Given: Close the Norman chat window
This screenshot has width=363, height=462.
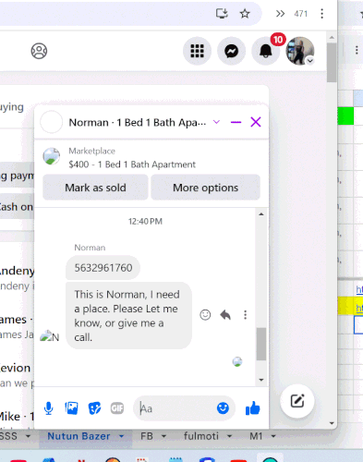Looking at the screenshot, I should tap(256, 122).
